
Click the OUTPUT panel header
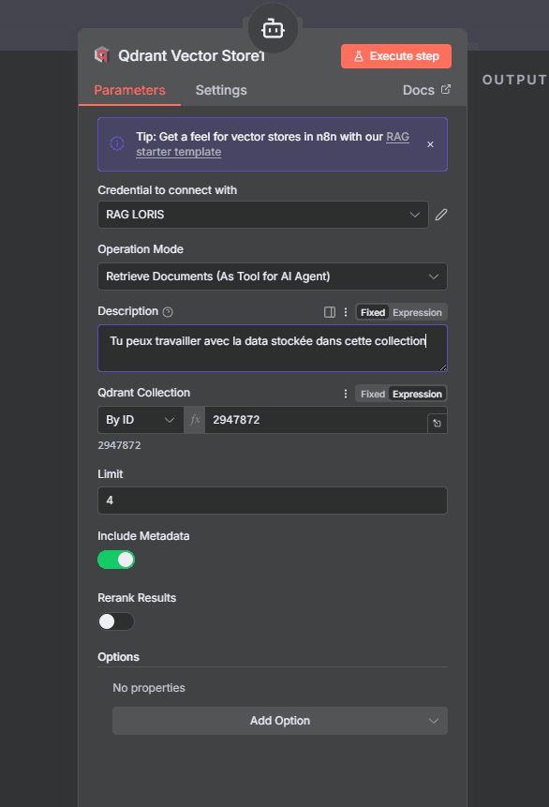click(x=514, y=80)
